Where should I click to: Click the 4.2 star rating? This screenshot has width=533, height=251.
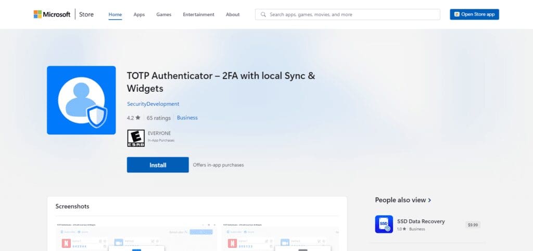[134, 118]
